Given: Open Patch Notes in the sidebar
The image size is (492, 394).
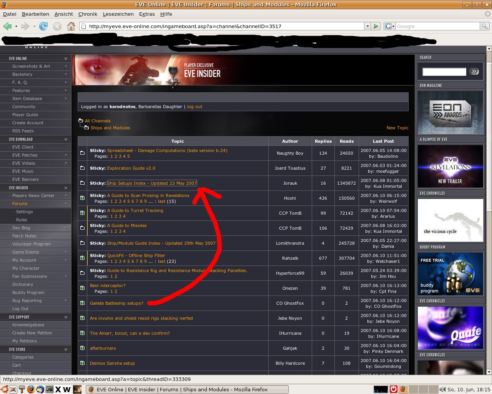Looking at the screenshot, I should [24, 236].
